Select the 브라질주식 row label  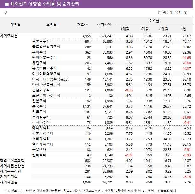[41, 117]
